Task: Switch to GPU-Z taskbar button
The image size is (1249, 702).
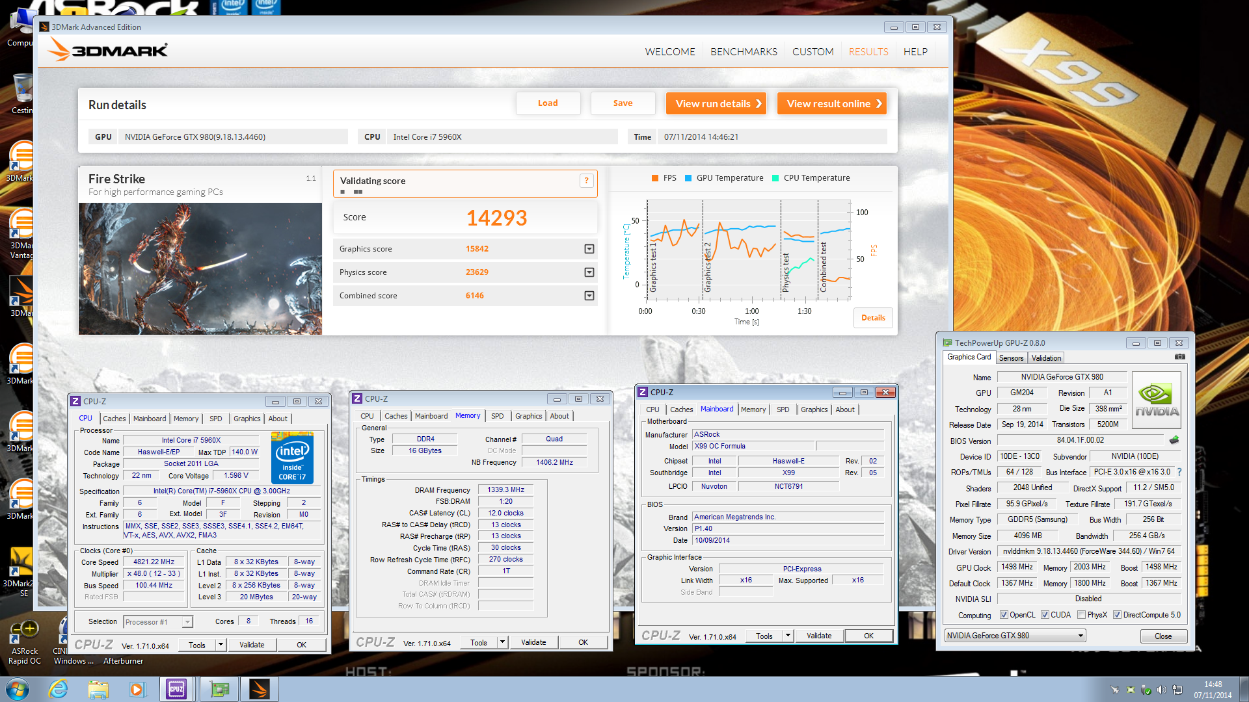Action: click(x=219, y=689)
